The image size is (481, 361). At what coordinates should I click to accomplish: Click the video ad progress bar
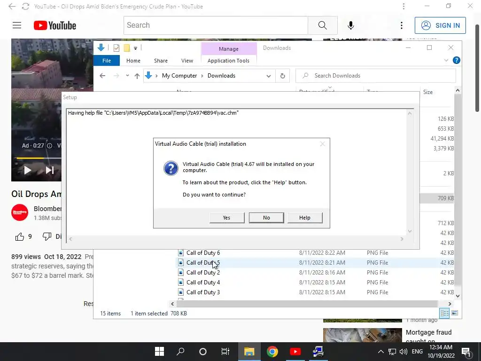pos(39,158)
